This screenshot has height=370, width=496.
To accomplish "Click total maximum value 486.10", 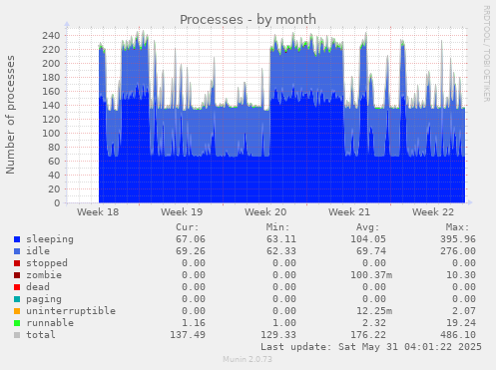I will (458, 335).
